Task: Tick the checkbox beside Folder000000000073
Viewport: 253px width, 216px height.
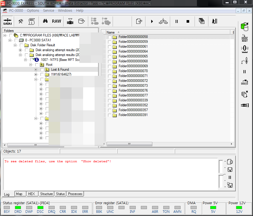Action: tap(110, 86)
